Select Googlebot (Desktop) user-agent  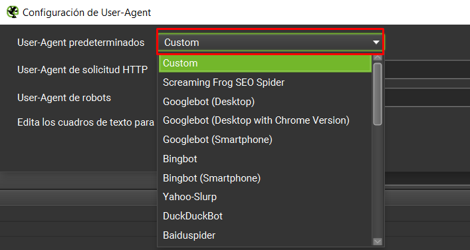click(265, 102)
